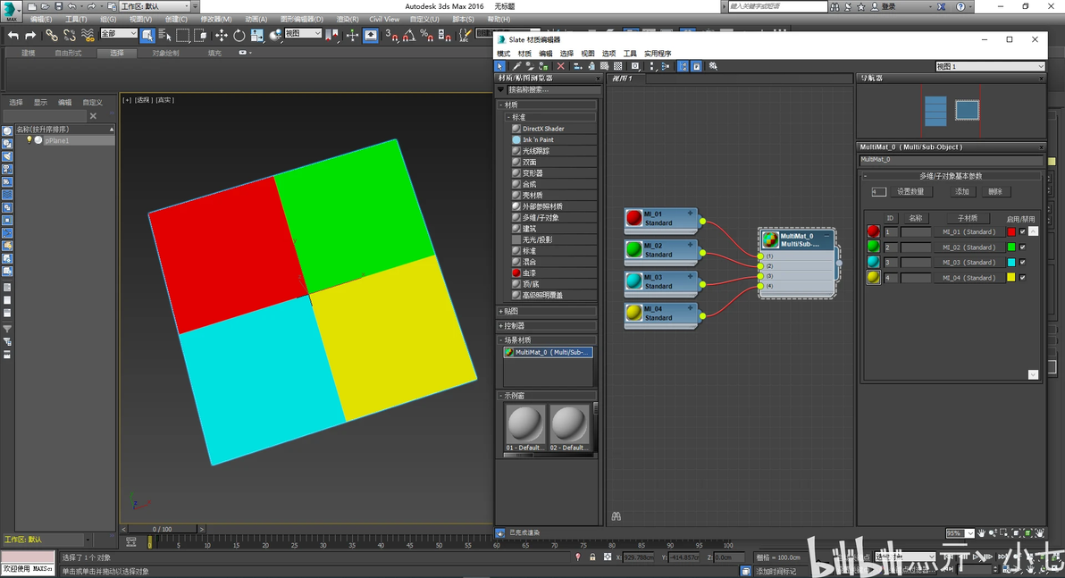
Task: Click Link selection chain icon
Action: point(52,36)
